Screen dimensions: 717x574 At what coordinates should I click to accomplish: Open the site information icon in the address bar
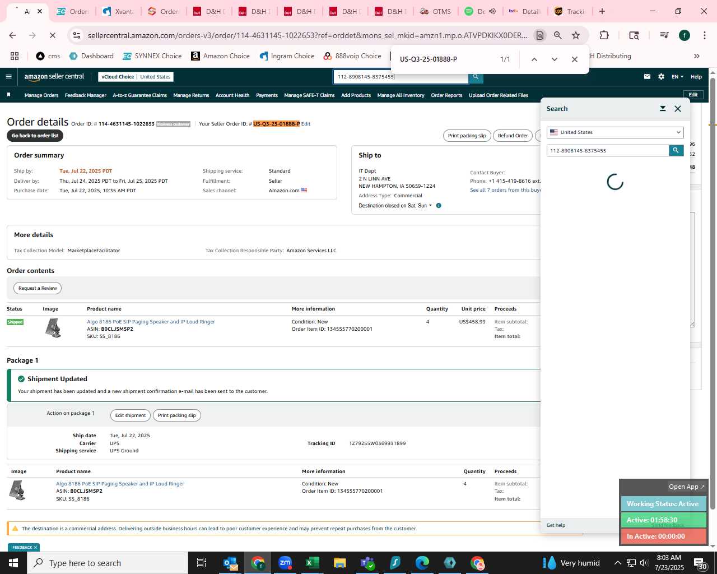pos(77,35)
